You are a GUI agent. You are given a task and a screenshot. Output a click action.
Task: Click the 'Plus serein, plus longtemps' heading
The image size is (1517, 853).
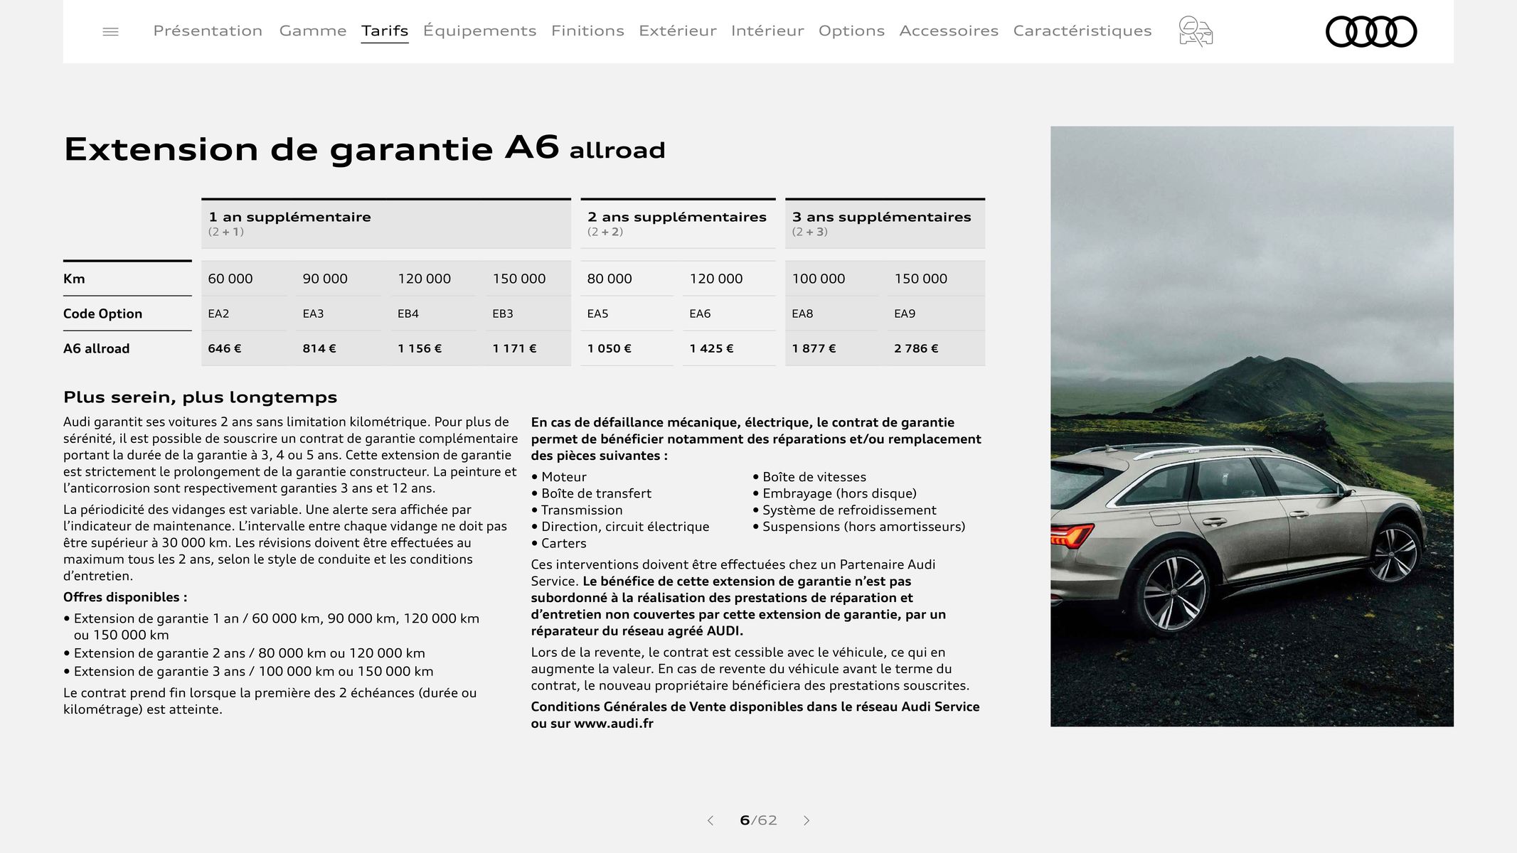point(201,397)
